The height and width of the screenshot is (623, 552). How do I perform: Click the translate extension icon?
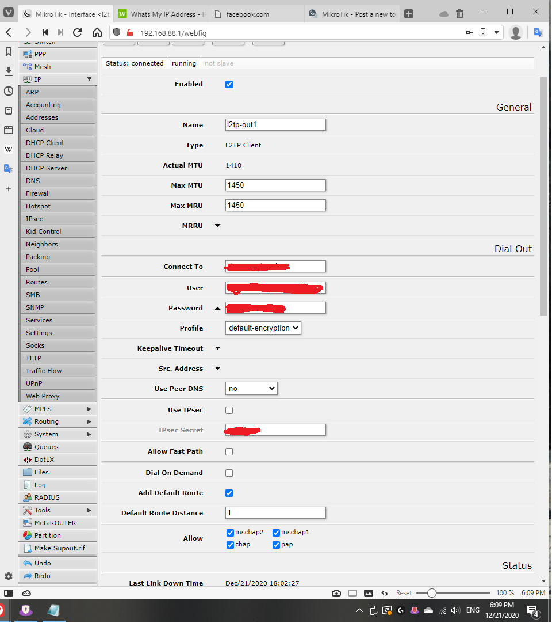point(539,33)
